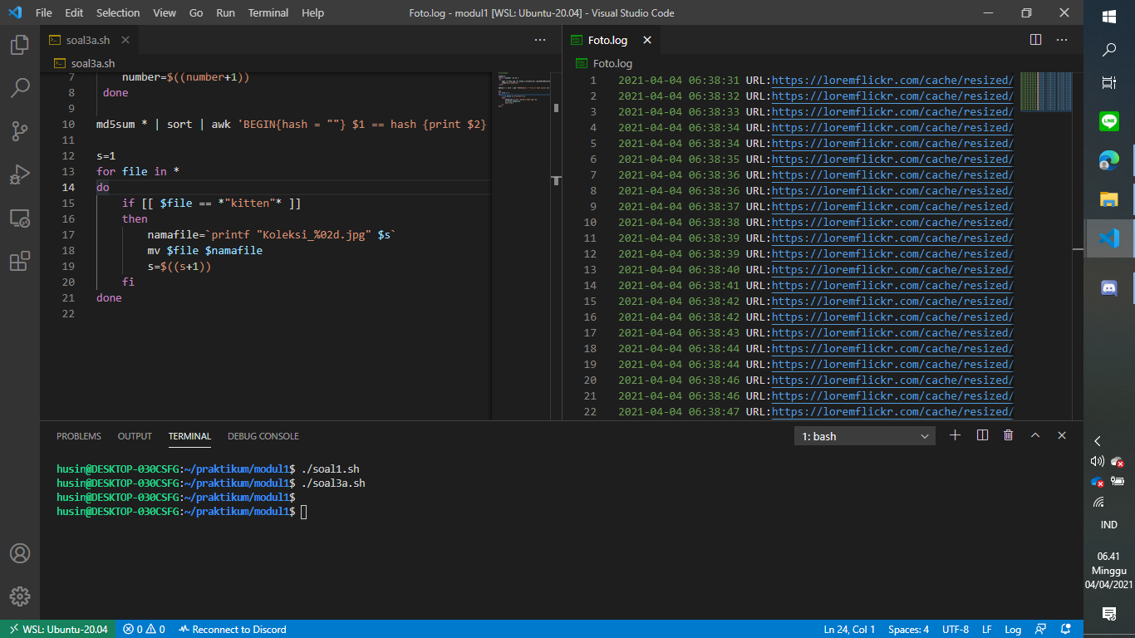Maximize the terminal panel with chevron up

pyautogui.click(x=1035, y=435)
